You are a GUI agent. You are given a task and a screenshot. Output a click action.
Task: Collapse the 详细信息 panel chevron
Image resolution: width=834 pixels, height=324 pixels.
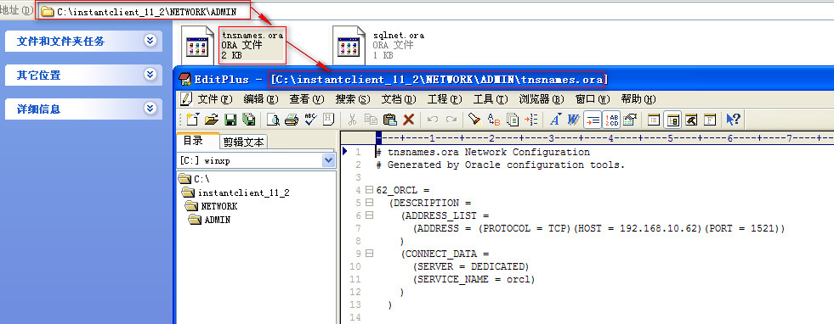(150, 109)
